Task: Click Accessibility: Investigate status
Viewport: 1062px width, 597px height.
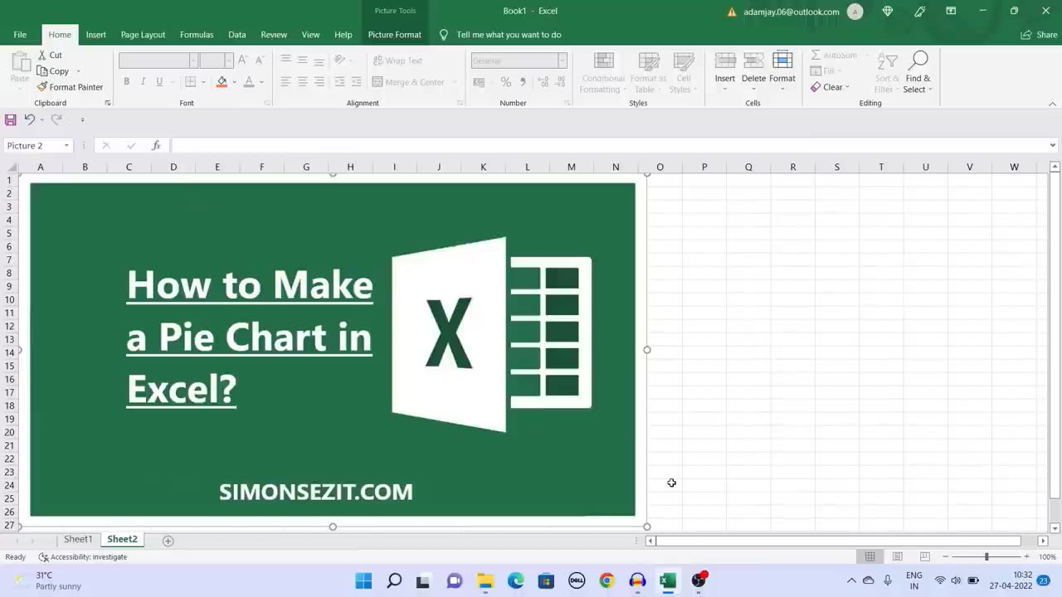Action: coord(82,557)
